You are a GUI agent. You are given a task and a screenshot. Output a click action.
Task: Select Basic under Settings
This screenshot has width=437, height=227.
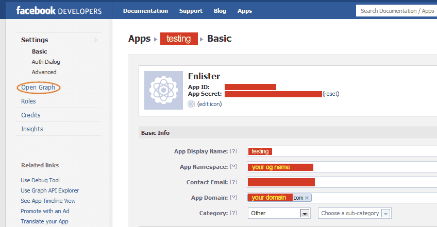coord(39,51)
